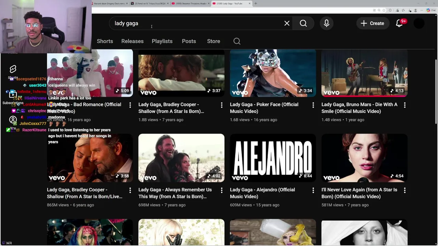
Task: Open a new browser tab
Action: (x=256, y=3)
